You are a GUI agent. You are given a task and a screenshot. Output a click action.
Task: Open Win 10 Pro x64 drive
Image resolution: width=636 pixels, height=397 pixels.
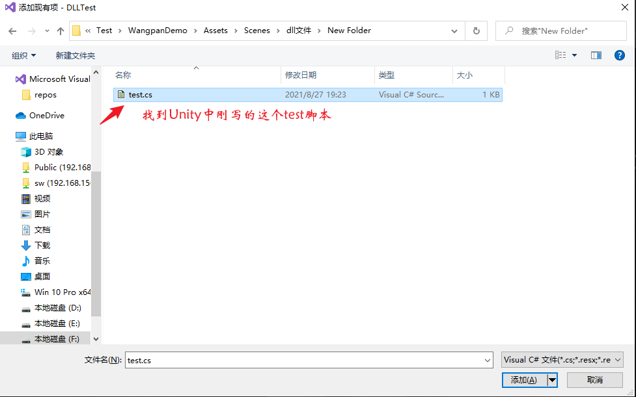(x=55, y=292)
